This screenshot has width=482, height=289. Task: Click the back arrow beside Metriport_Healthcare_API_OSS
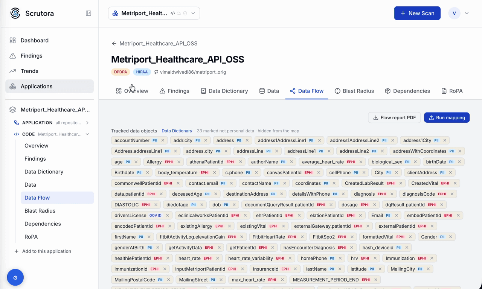click(x=114, y=43)
